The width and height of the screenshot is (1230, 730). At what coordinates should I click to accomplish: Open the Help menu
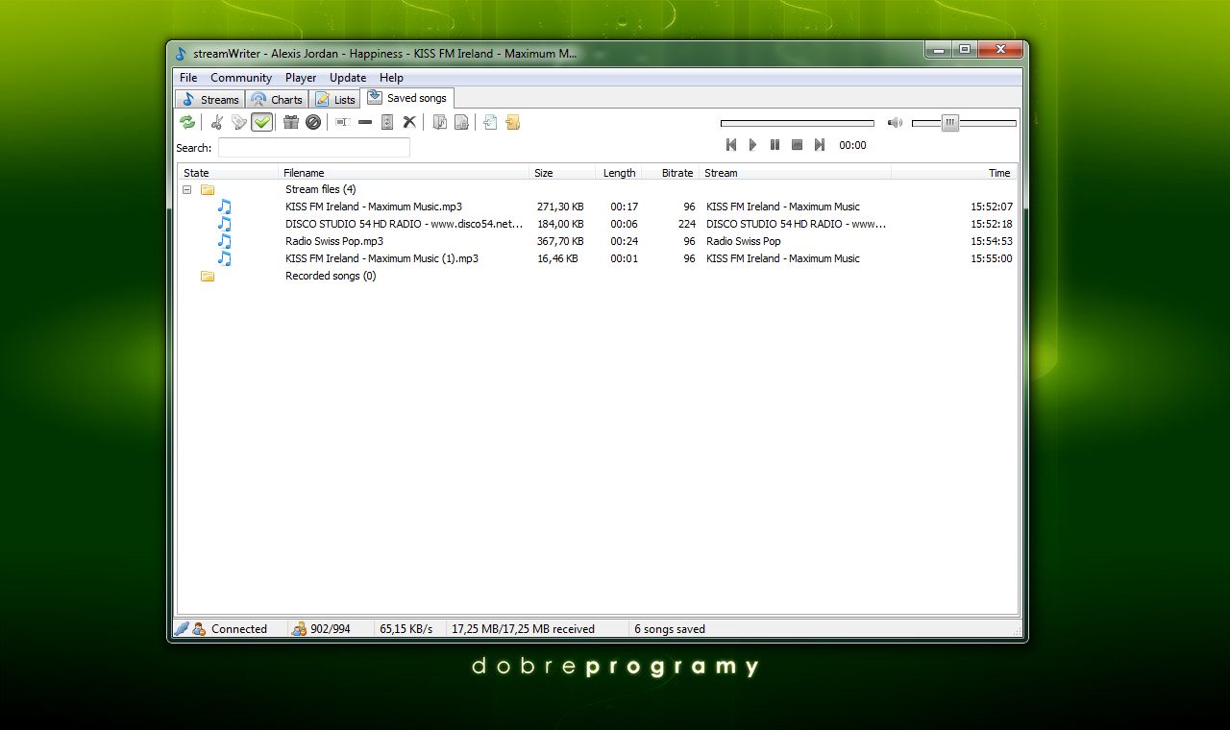tap(391, 78)
